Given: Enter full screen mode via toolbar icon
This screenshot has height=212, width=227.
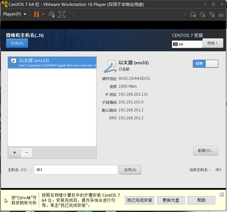Looking at the screenshot, I should (x=62, y=14).
